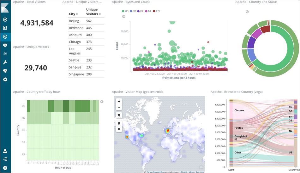Click the red hotspot on US west coast
The height and width of the screenshot is (173, 300).
[x=127, y=137]
